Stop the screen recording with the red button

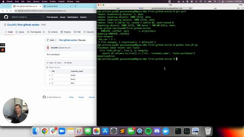[x=3, y=50]
